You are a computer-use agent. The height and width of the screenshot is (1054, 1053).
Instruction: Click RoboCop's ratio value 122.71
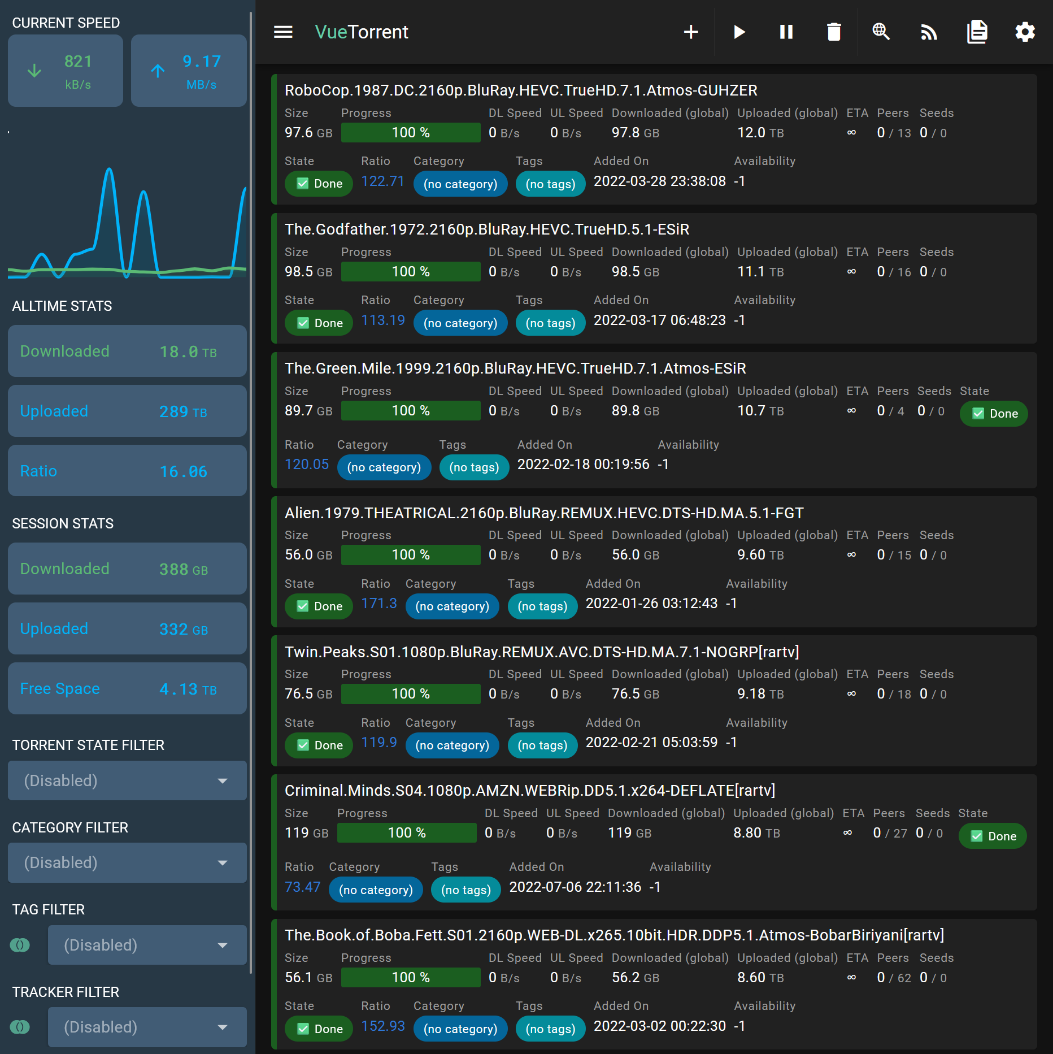click(x=382, y=181)
